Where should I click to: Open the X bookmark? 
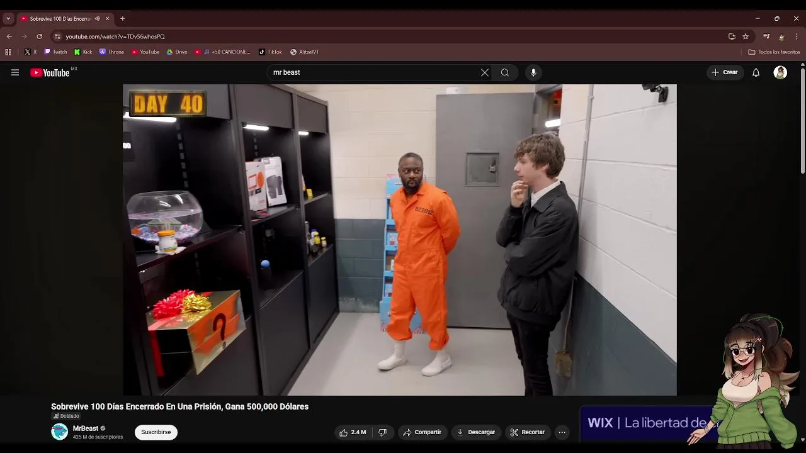(x=31, y=52)
